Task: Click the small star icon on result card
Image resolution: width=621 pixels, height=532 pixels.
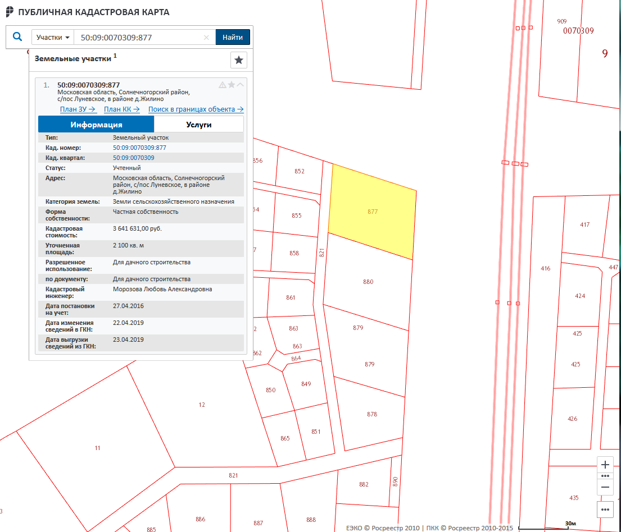Action: coord(232,85)
